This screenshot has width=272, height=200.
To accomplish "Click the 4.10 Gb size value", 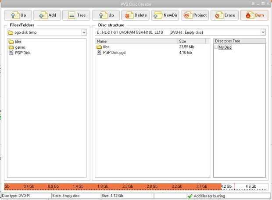I will tap(186, 53).
